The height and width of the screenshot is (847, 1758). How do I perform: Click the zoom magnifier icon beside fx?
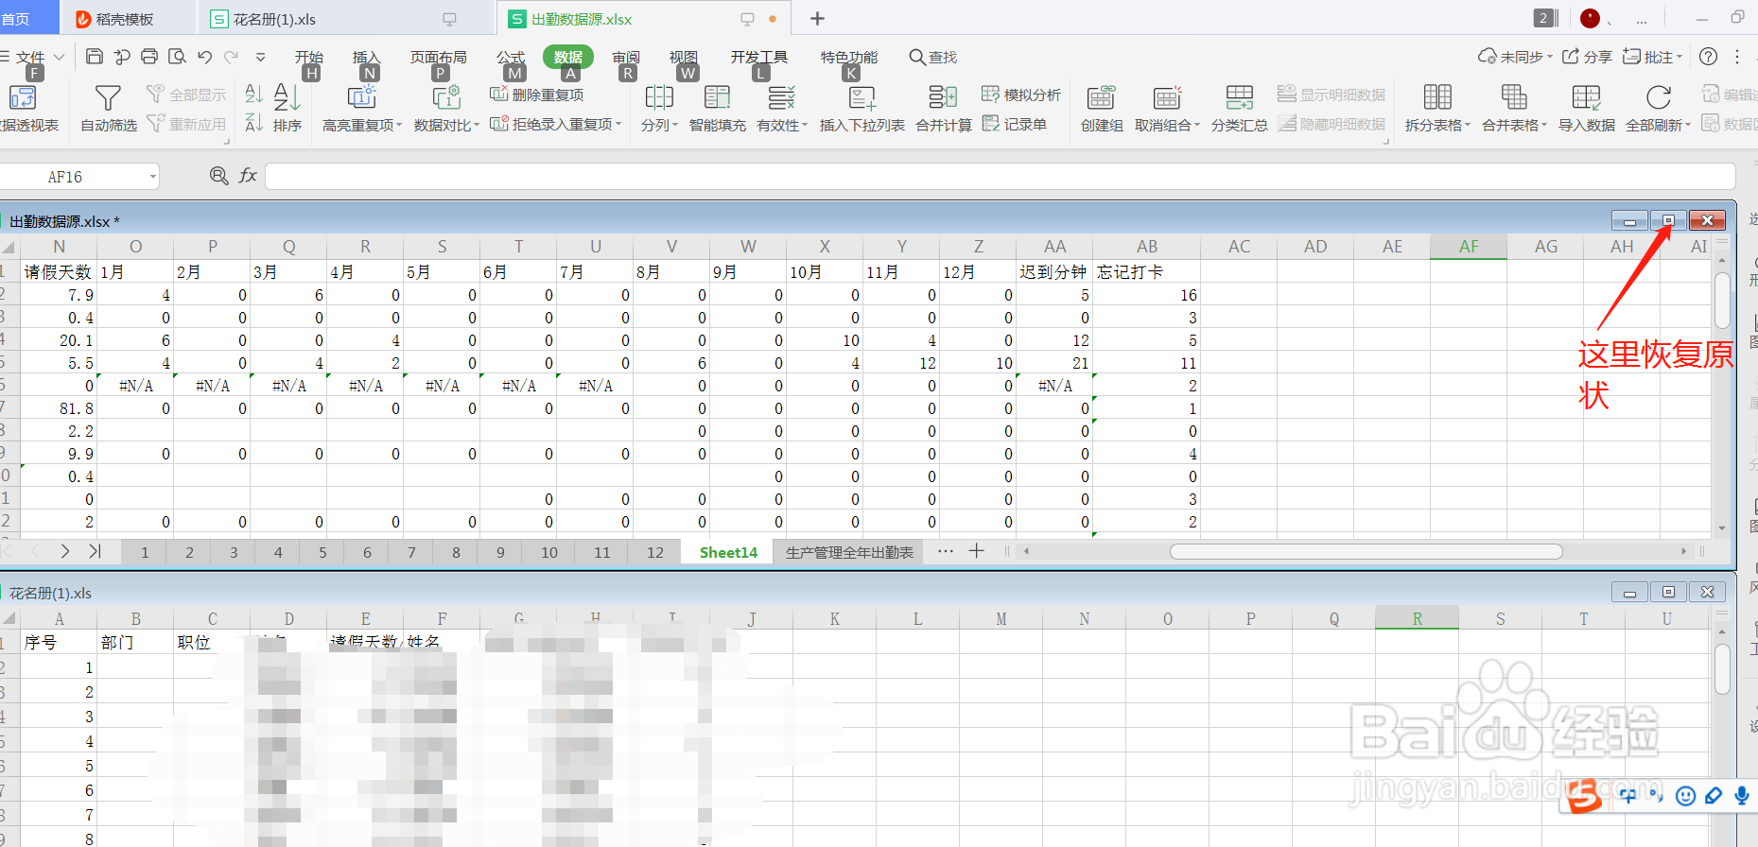[218, 176]
